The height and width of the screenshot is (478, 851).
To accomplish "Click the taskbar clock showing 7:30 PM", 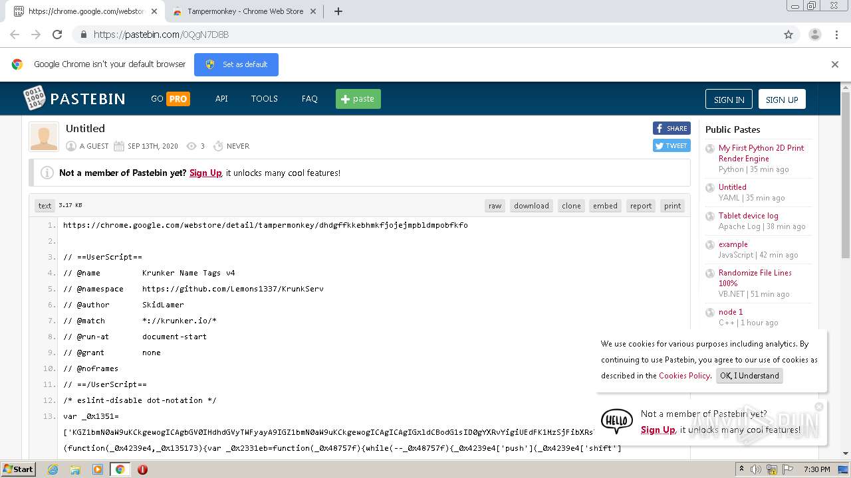I will (816, 469).
